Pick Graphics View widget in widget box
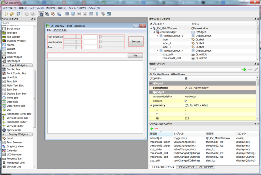Viewport: 261px width, 175px height. tap(15, 147)
